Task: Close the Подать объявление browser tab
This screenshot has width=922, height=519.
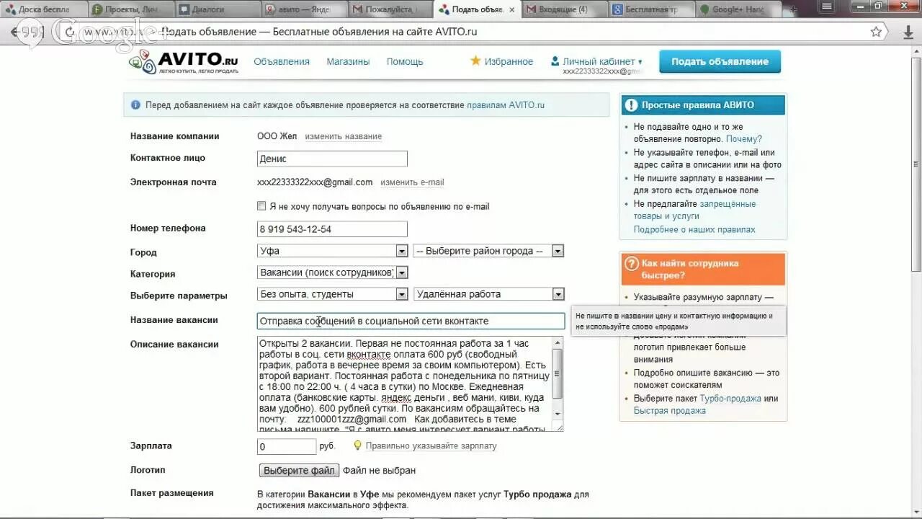Action: point(514,9)
